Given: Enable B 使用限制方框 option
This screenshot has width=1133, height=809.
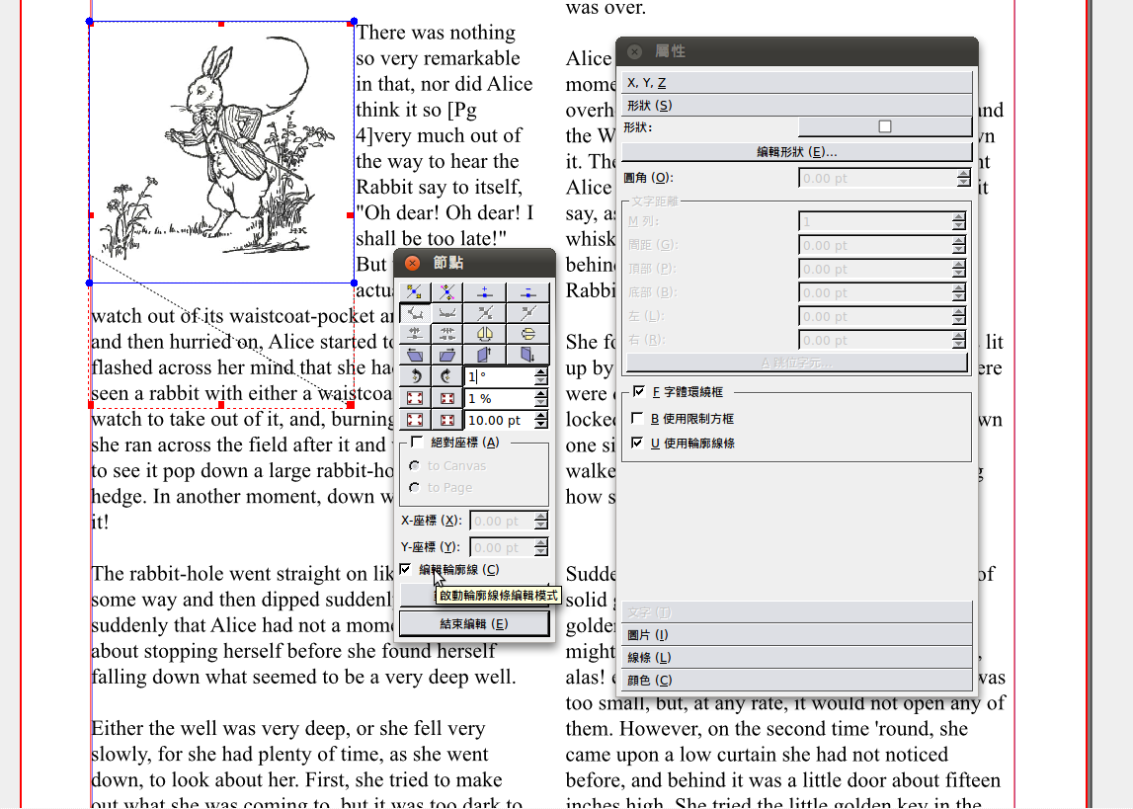Looking at the screenshot, I should point(636,418).
